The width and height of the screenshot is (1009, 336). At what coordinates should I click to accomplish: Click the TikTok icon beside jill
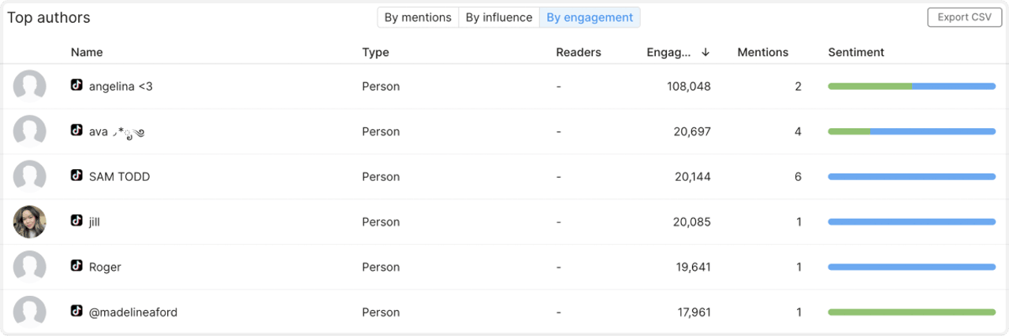(76, 221)
